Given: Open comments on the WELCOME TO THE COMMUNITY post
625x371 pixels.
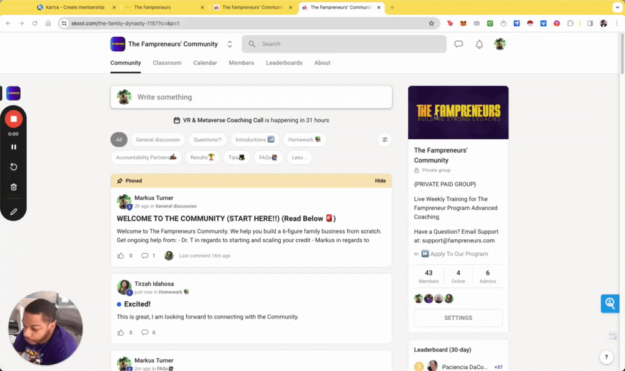Looking at the screenshot, I should [x=145, y=256].
